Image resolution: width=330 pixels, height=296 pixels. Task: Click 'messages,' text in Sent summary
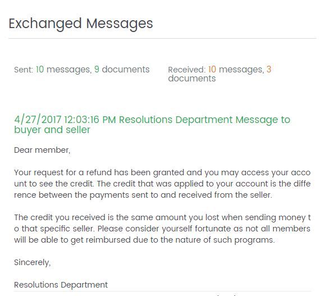[x=69, y=70]
